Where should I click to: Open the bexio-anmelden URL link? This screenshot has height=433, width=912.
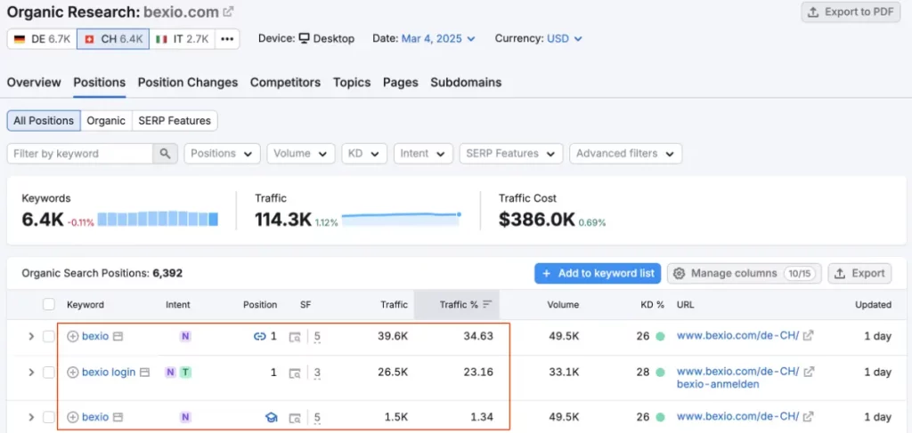[x=738, y=377]
